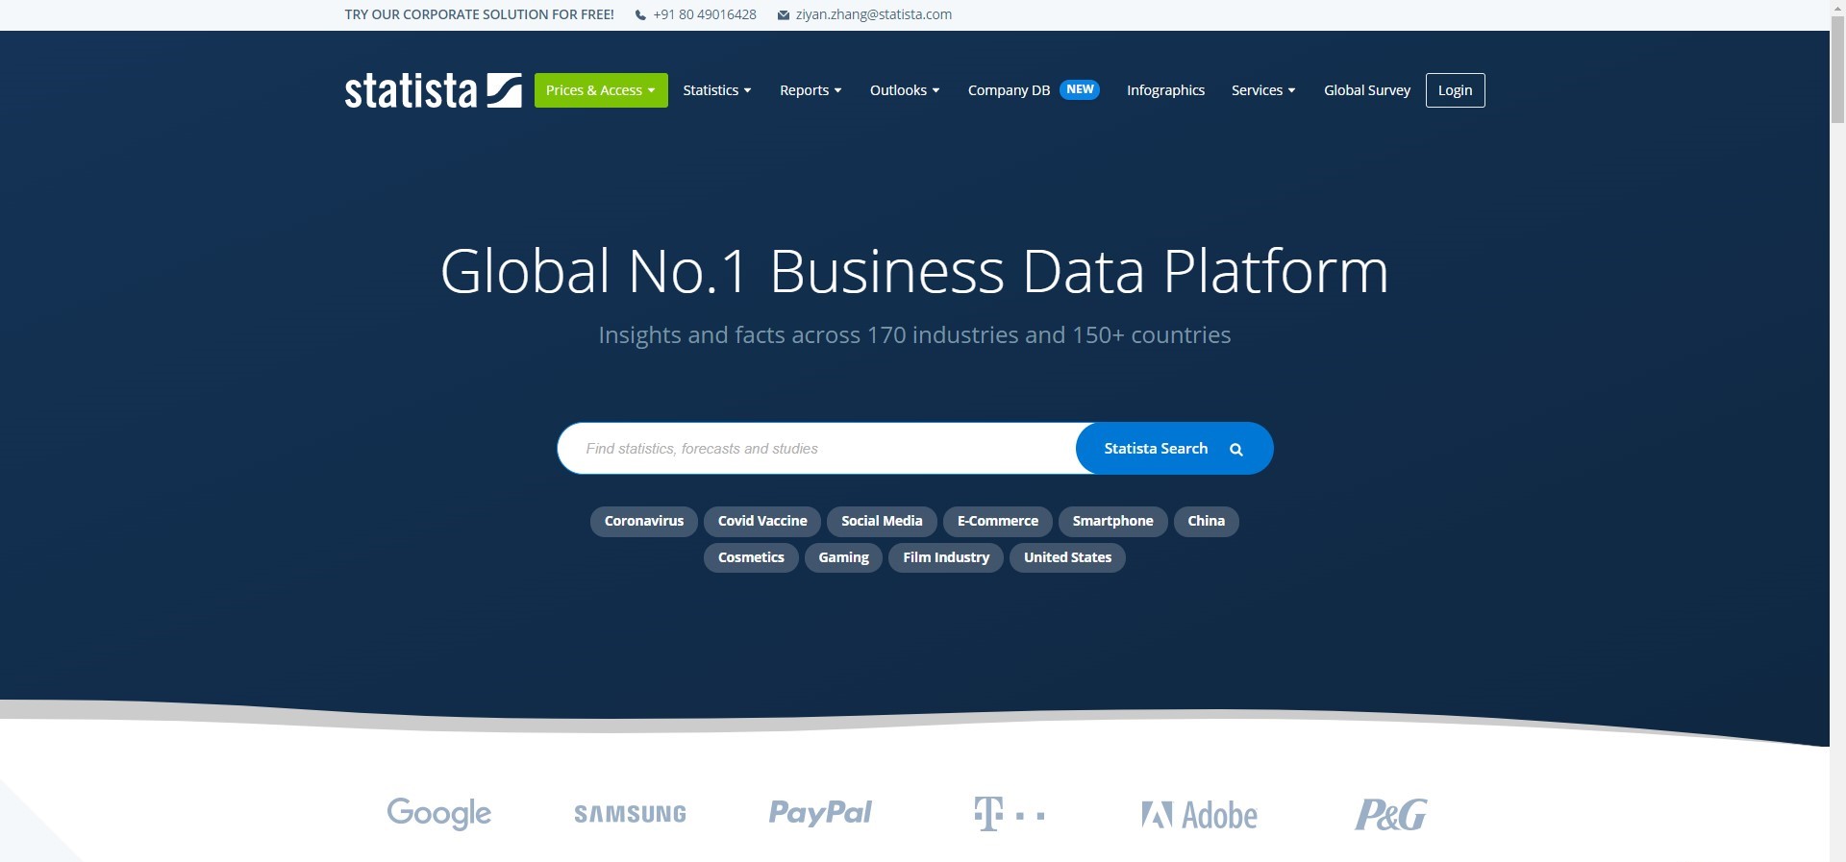Open the Outlooks dropdown menu
This screenshot has height=862, width=1846.
[905, 90]
